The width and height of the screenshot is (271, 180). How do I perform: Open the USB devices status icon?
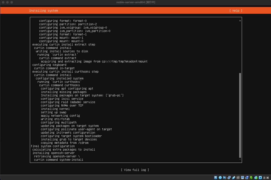click(x=234, y=178)
